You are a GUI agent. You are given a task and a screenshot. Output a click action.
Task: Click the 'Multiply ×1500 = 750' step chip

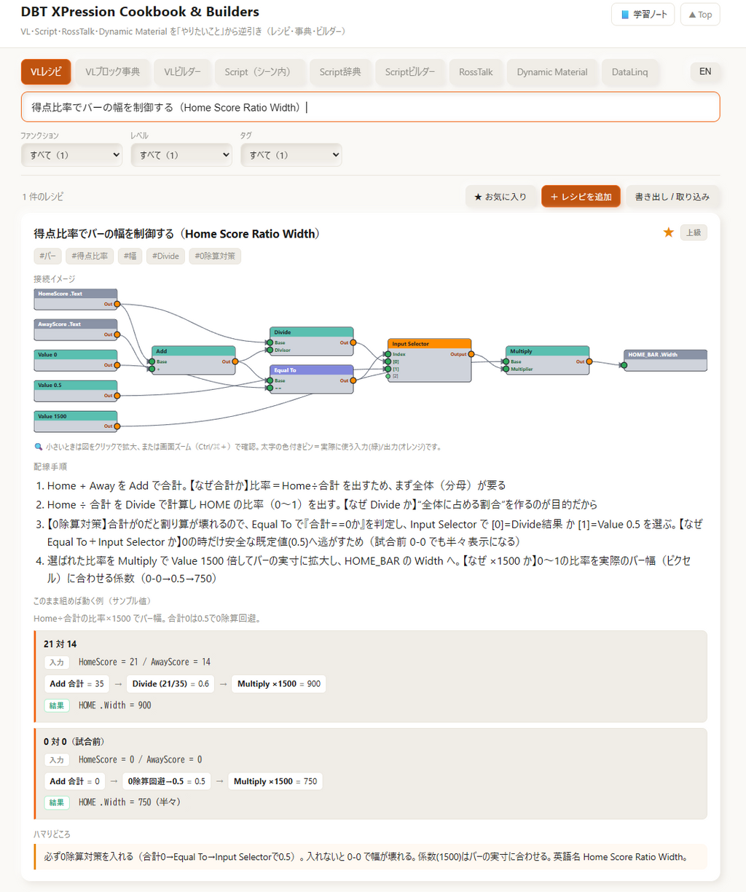(x=275, y=781)
